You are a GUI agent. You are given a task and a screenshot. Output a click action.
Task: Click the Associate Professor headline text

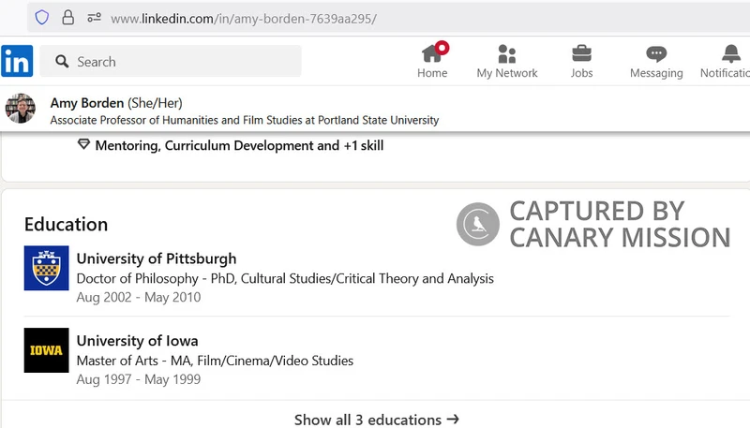coord(245,120)
